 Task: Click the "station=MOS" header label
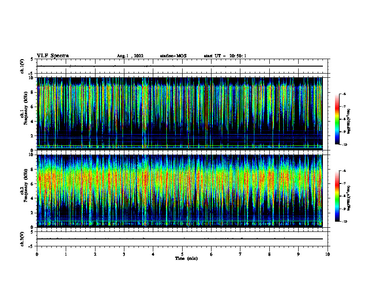pos(173,56)
